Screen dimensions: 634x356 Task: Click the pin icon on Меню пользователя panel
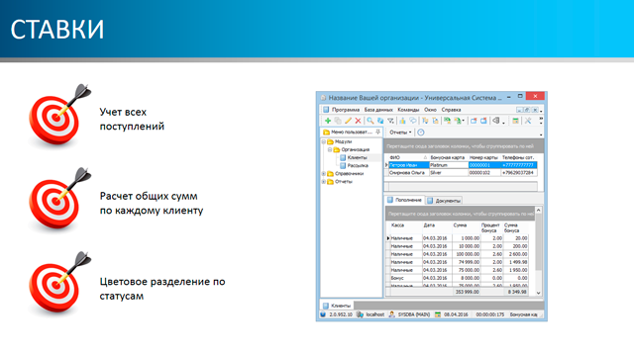click(377, 132)
